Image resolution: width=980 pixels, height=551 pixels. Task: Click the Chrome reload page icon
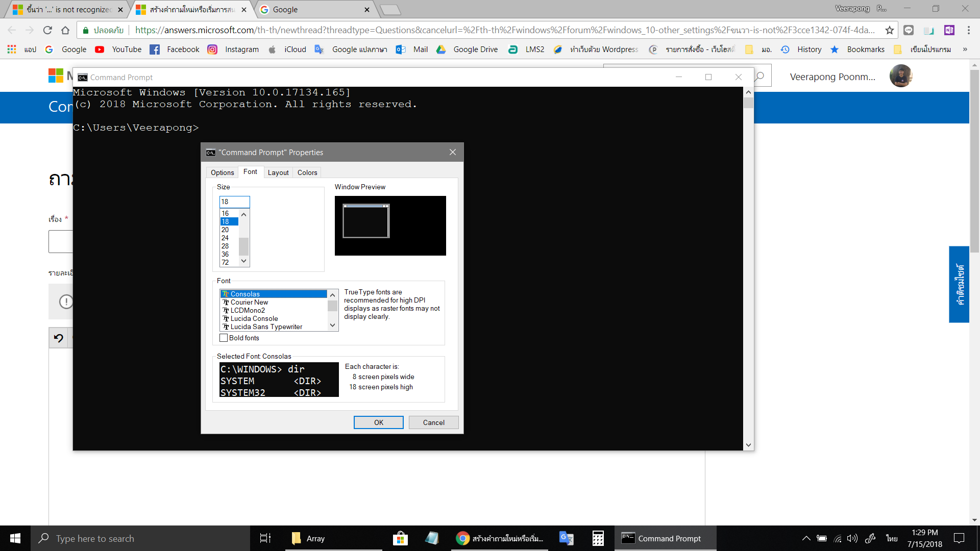point(47,30)
